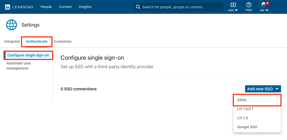Click the LinkedIn Learning logo icon
This screenshot has height=140, width=287.
click(x=8, y=7)
